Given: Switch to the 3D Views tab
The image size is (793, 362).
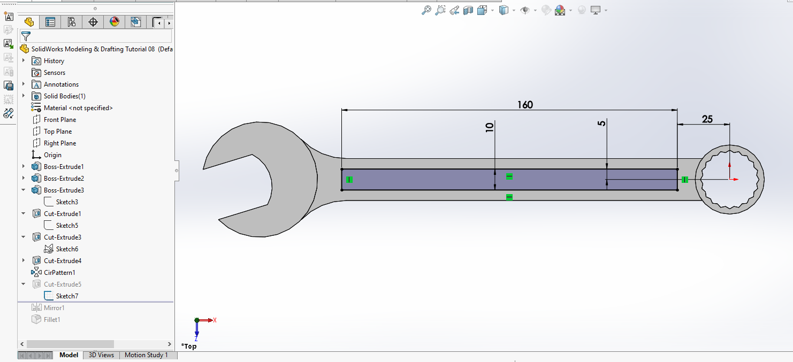Looking at the screenshot, I should (x=101, y=355).
